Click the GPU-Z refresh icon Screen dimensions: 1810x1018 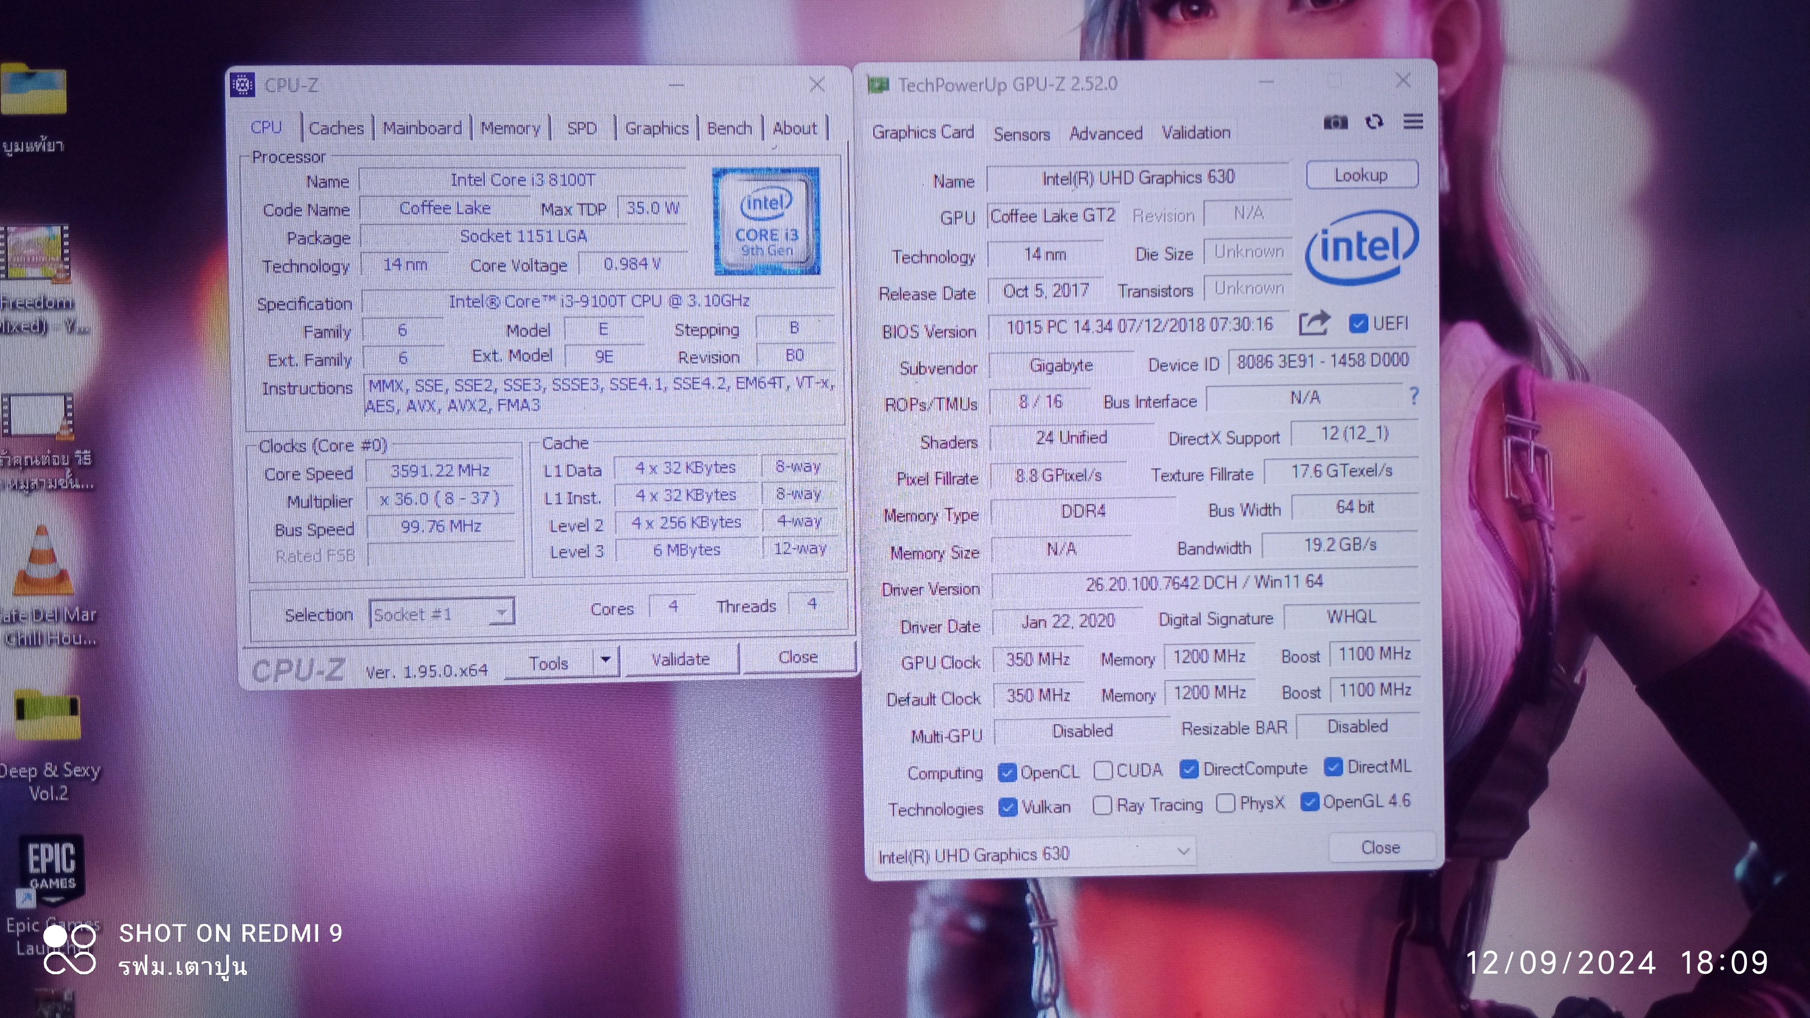pyautogui.click(x=1374, y=122)
